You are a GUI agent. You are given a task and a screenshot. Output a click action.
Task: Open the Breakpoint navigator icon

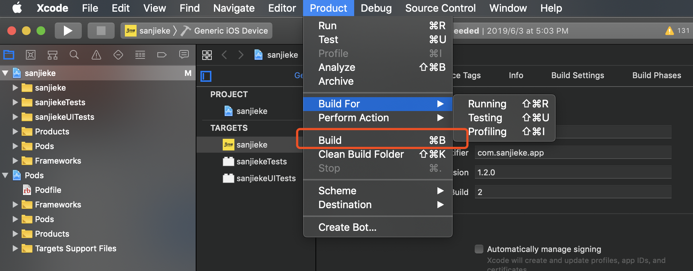click(162, 55)
